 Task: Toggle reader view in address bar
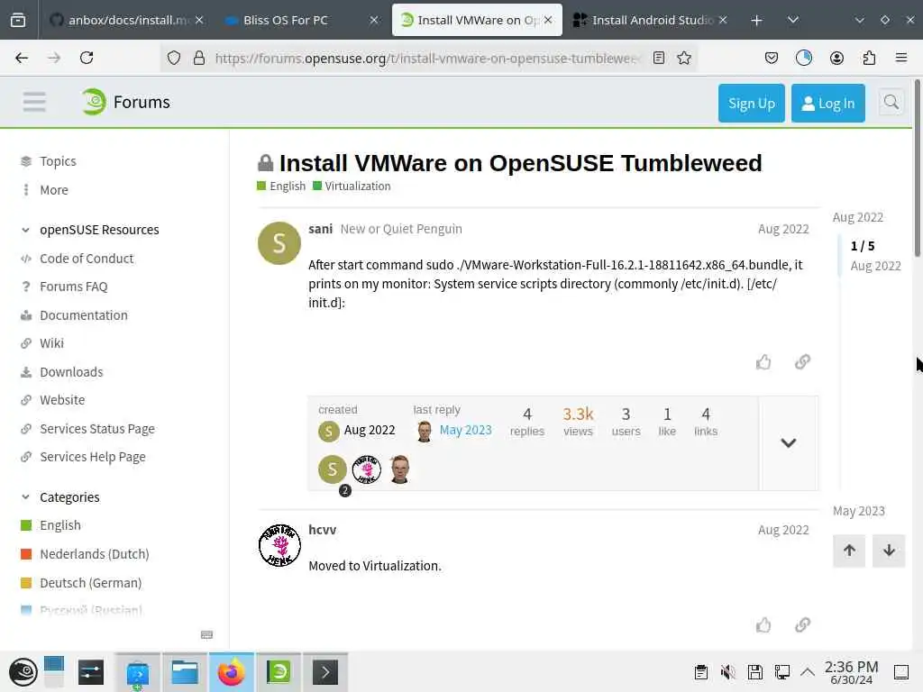point(659,58)
